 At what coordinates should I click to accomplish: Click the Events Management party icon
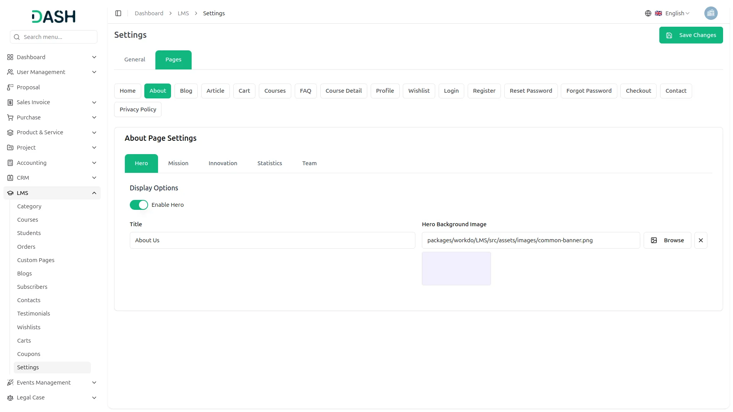pos(10,383)
